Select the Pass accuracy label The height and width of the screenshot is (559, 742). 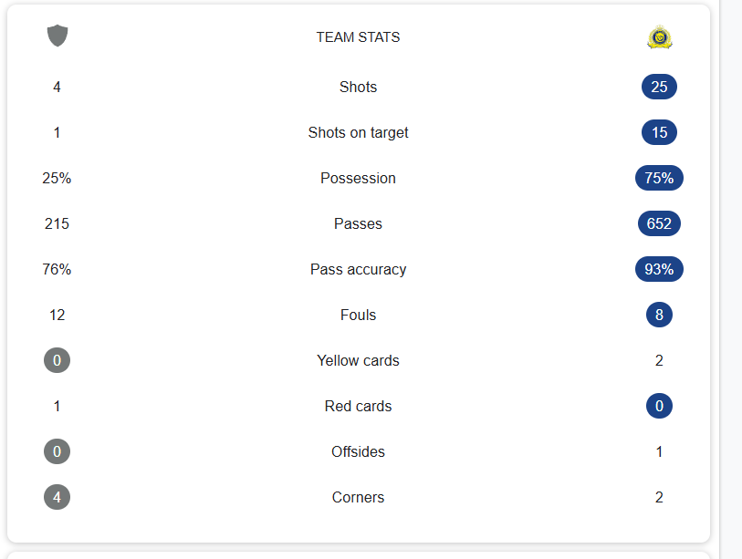[359, 270]
